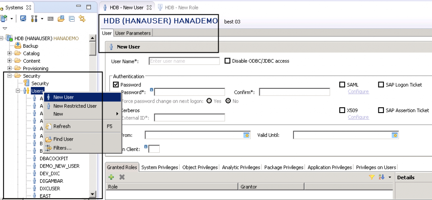Viewport: 432px width, 200px height.
Task: Collapse the Users node
Action: (18, 91)
